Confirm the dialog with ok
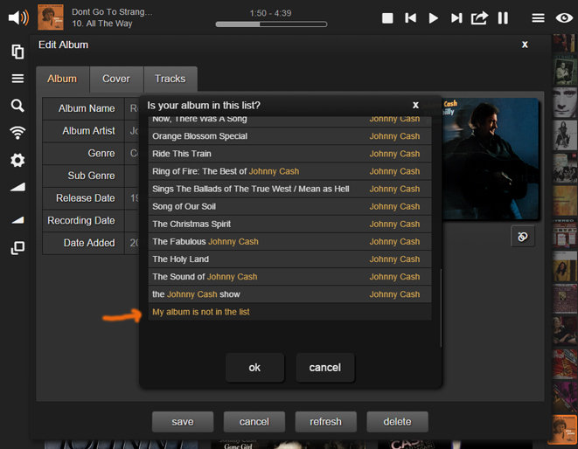578x449 pixels. pyautogui.click(x=254, y=368)
